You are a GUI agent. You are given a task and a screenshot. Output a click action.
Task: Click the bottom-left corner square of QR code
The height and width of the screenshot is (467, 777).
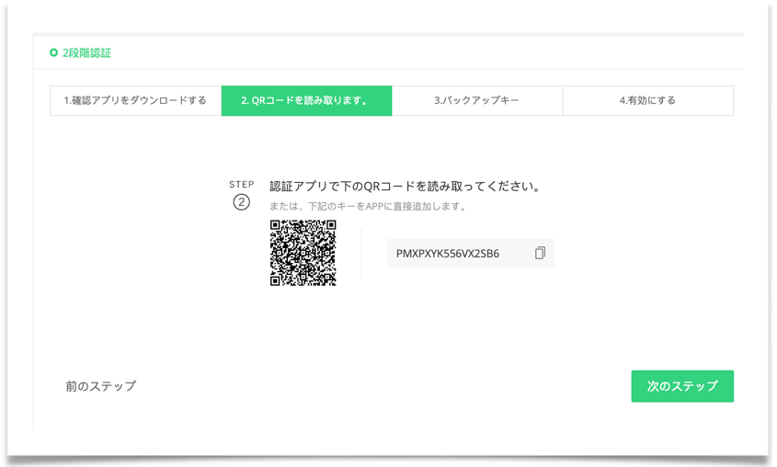click(x=276, y=280)
